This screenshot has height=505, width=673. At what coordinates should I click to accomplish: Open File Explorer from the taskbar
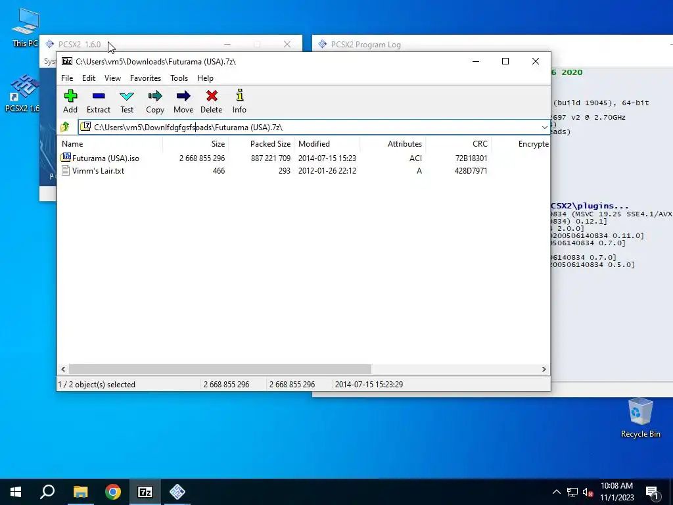(80, 492)
